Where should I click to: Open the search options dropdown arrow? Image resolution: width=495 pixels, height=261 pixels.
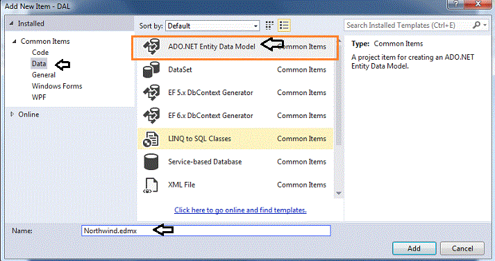(x=485, y=25)
